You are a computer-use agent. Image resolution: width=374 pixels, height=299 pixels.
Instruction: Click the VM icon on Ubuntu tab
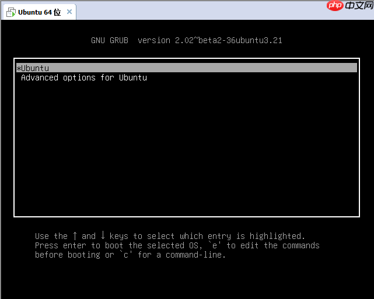tap(11, 12)
